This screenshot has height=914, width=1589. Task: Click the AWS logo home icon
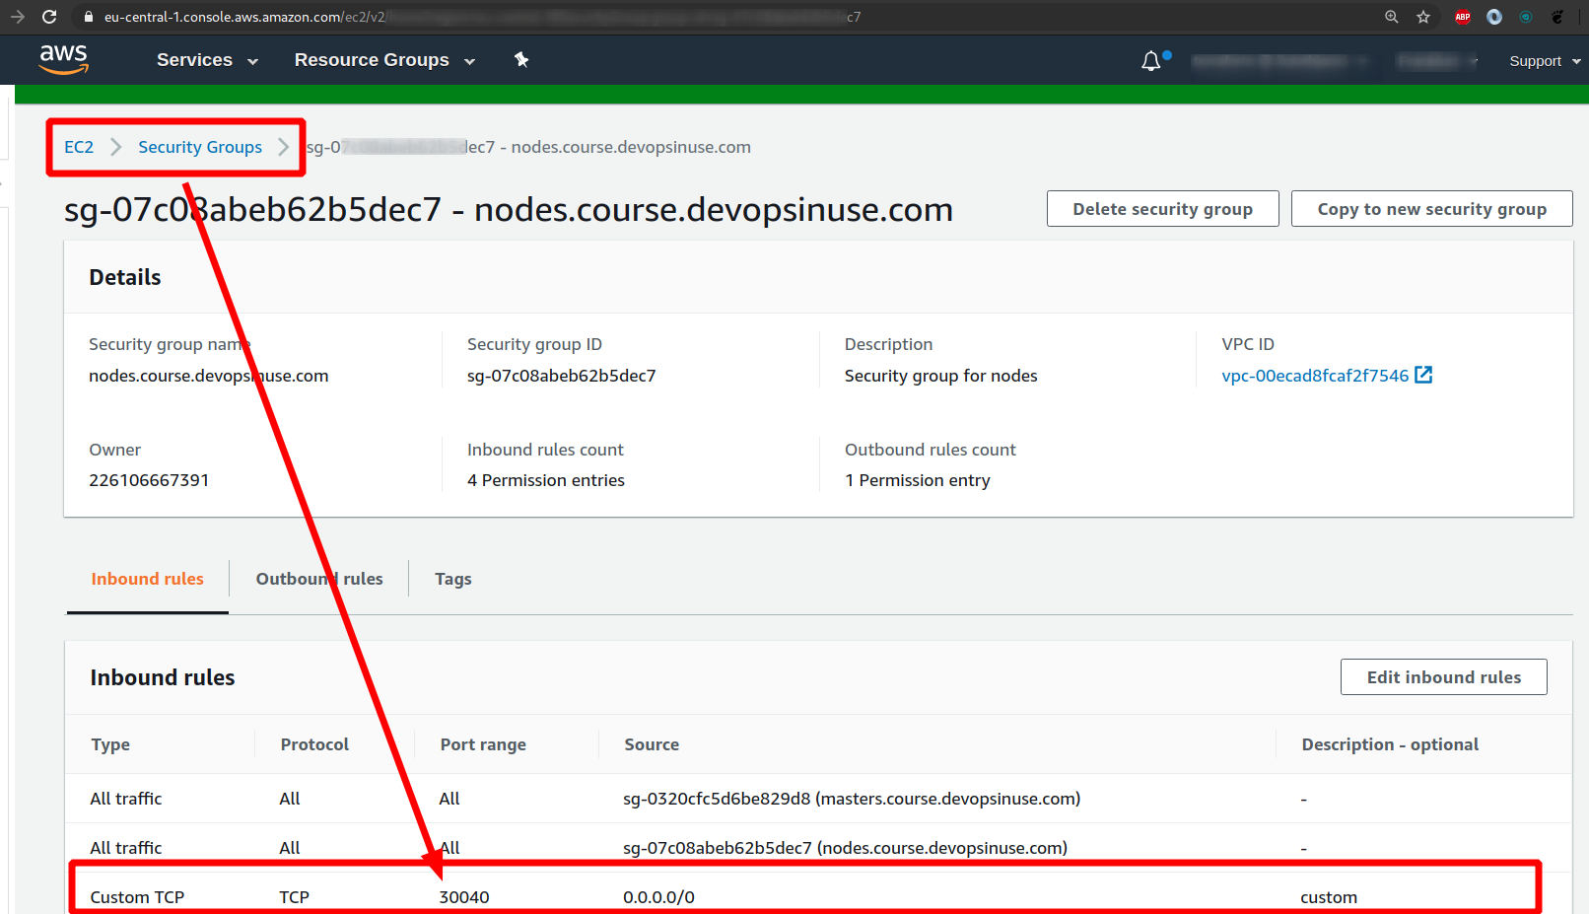click(x=64, y=59)
